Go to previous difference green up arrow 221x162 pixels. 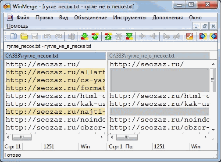click(x=95, y=36)
